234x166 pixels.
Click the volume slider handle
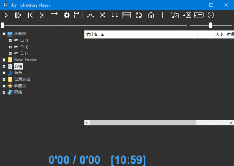pos(211,25)
